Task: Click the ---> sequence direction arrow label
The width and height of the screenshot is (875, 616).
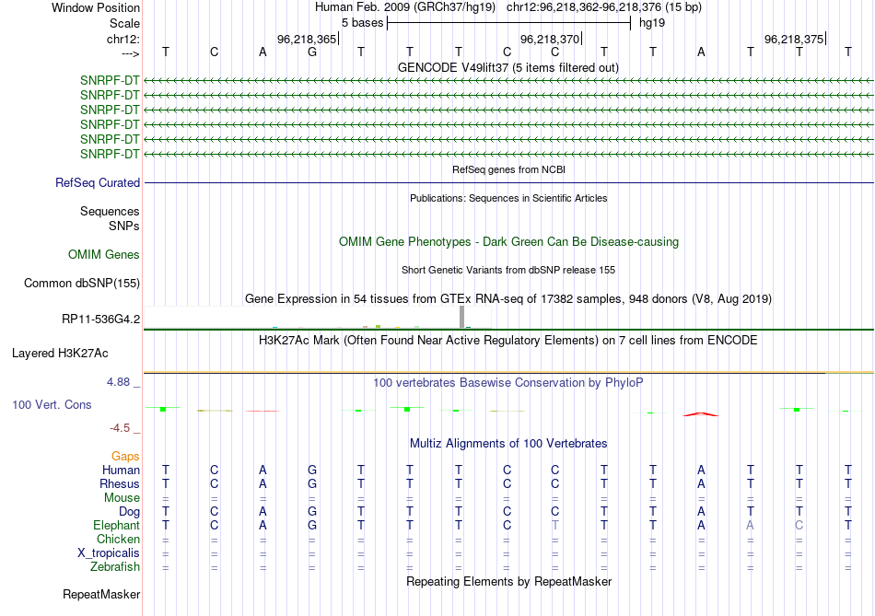Action: pyautogui.click(x=131, y=53)
